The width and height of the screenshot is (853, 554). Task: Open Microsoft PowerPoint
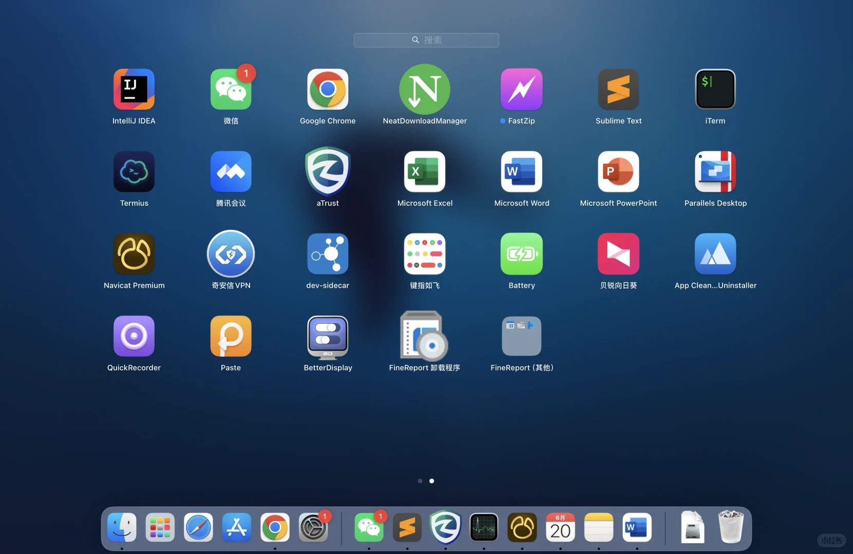click(618, 171)
